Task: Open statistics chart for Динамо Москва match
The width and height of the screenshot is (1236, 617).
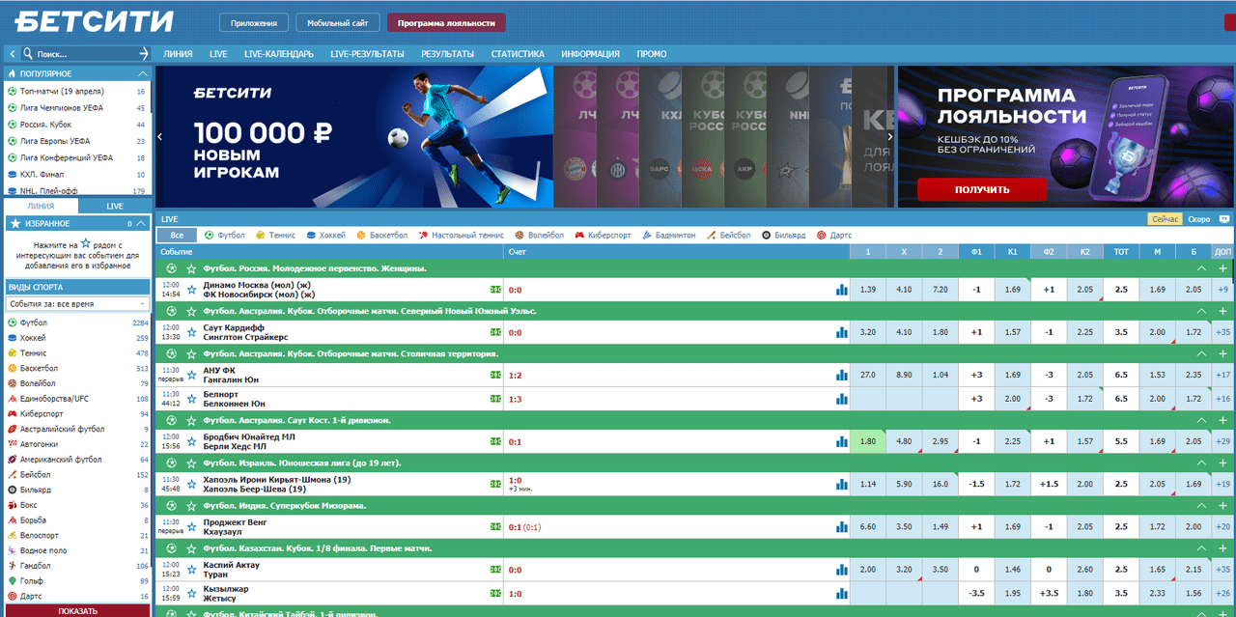Action: 841,289
